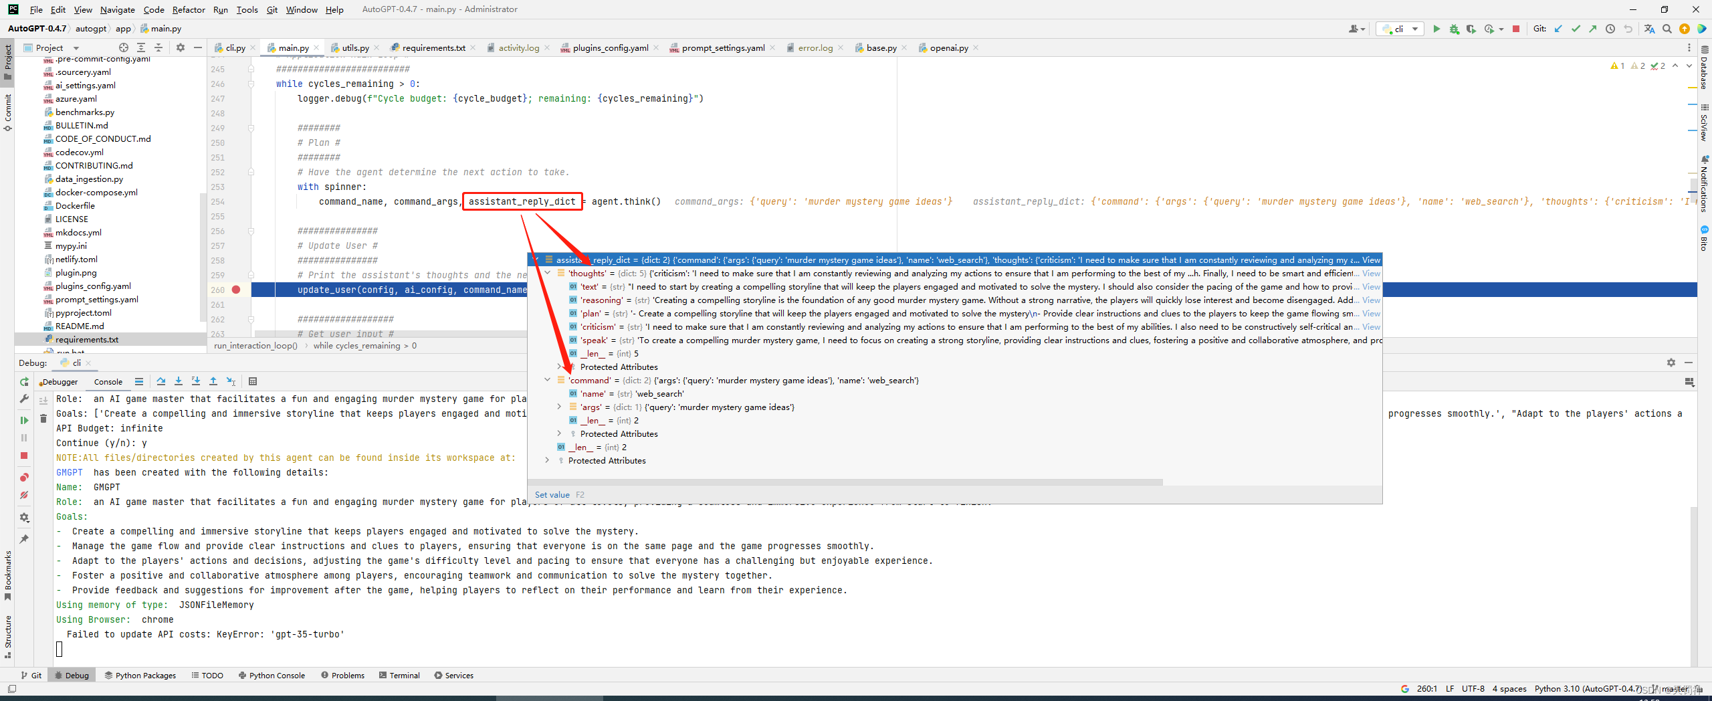Toggle the breakpoint on line 260
The height and width of the screenshot is (701, 1712).
pyautogui.click(x=236, y=290)
